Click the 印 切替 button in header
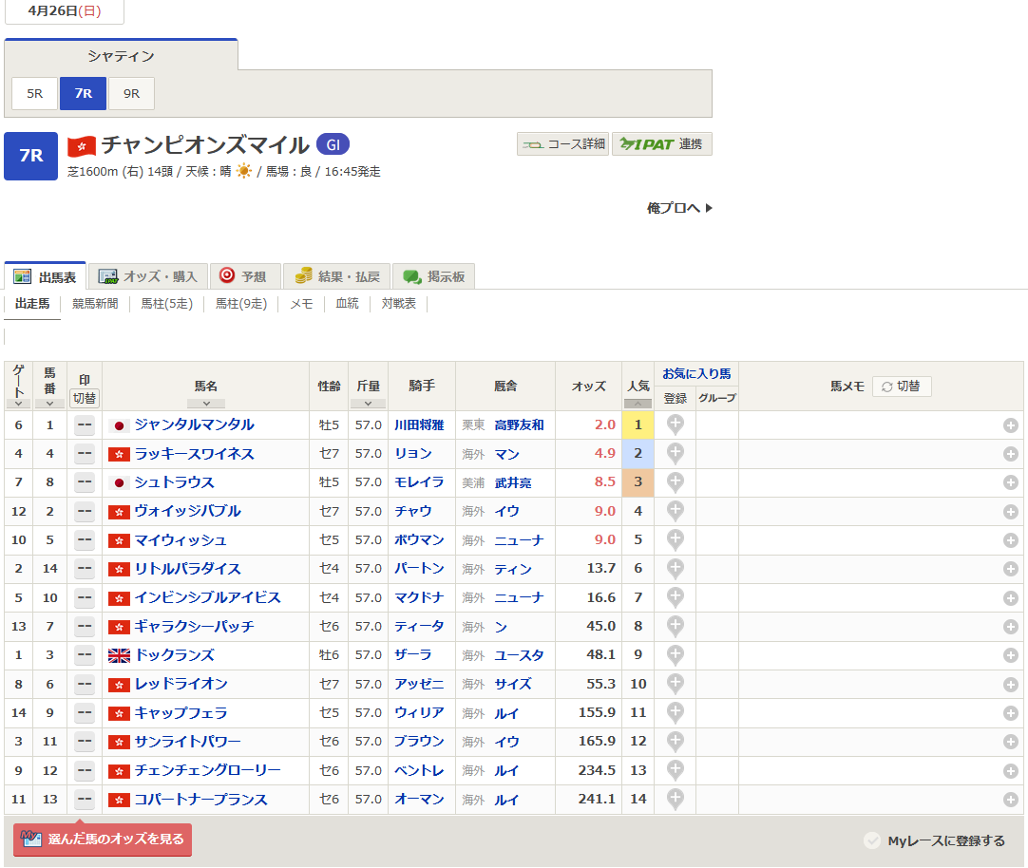The height and width of the screenshot is (868, 1028). [x=85, y=398]
